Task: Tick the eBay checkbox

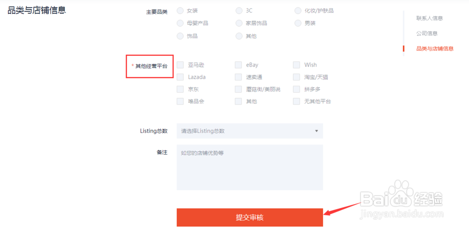Action: click(x=239, y=65)
